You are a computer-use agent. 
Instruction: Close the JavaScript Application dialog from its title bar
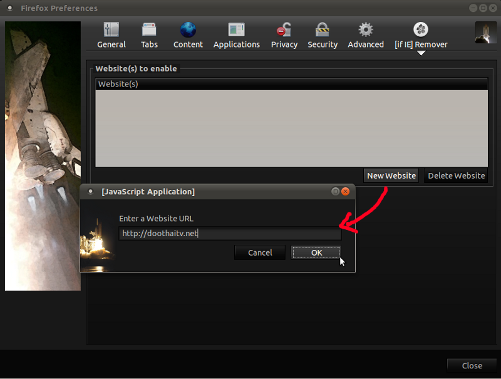[345, 192]
